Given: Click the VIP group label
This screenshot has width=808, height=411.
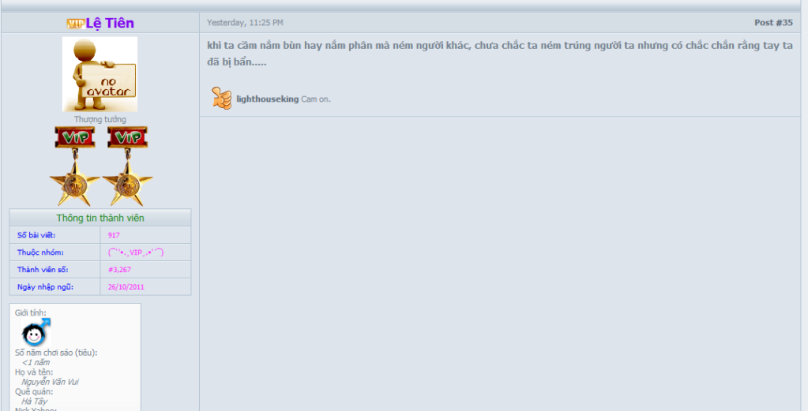Looking at the screenshot, I should click(x=136, y=252).
